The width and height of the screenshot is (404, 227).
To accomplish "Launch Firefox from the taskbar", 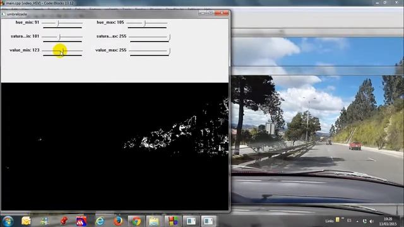I will point(118,221).
